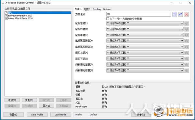Viewport: 195px width, 120px height.
Task: Expand the 滚轮上滚(H) action dropdown
Action: tap(145, 53)
